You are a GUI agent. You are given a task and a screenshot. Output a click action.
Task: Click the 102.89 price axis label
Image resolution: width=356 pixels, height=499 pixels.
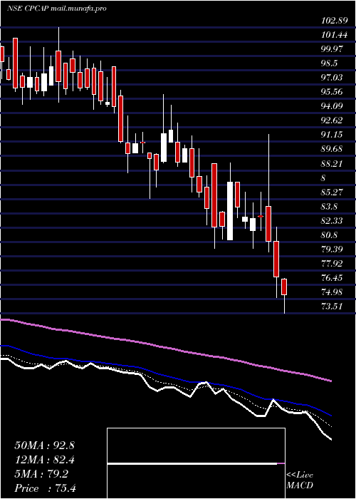coord(334,21)
